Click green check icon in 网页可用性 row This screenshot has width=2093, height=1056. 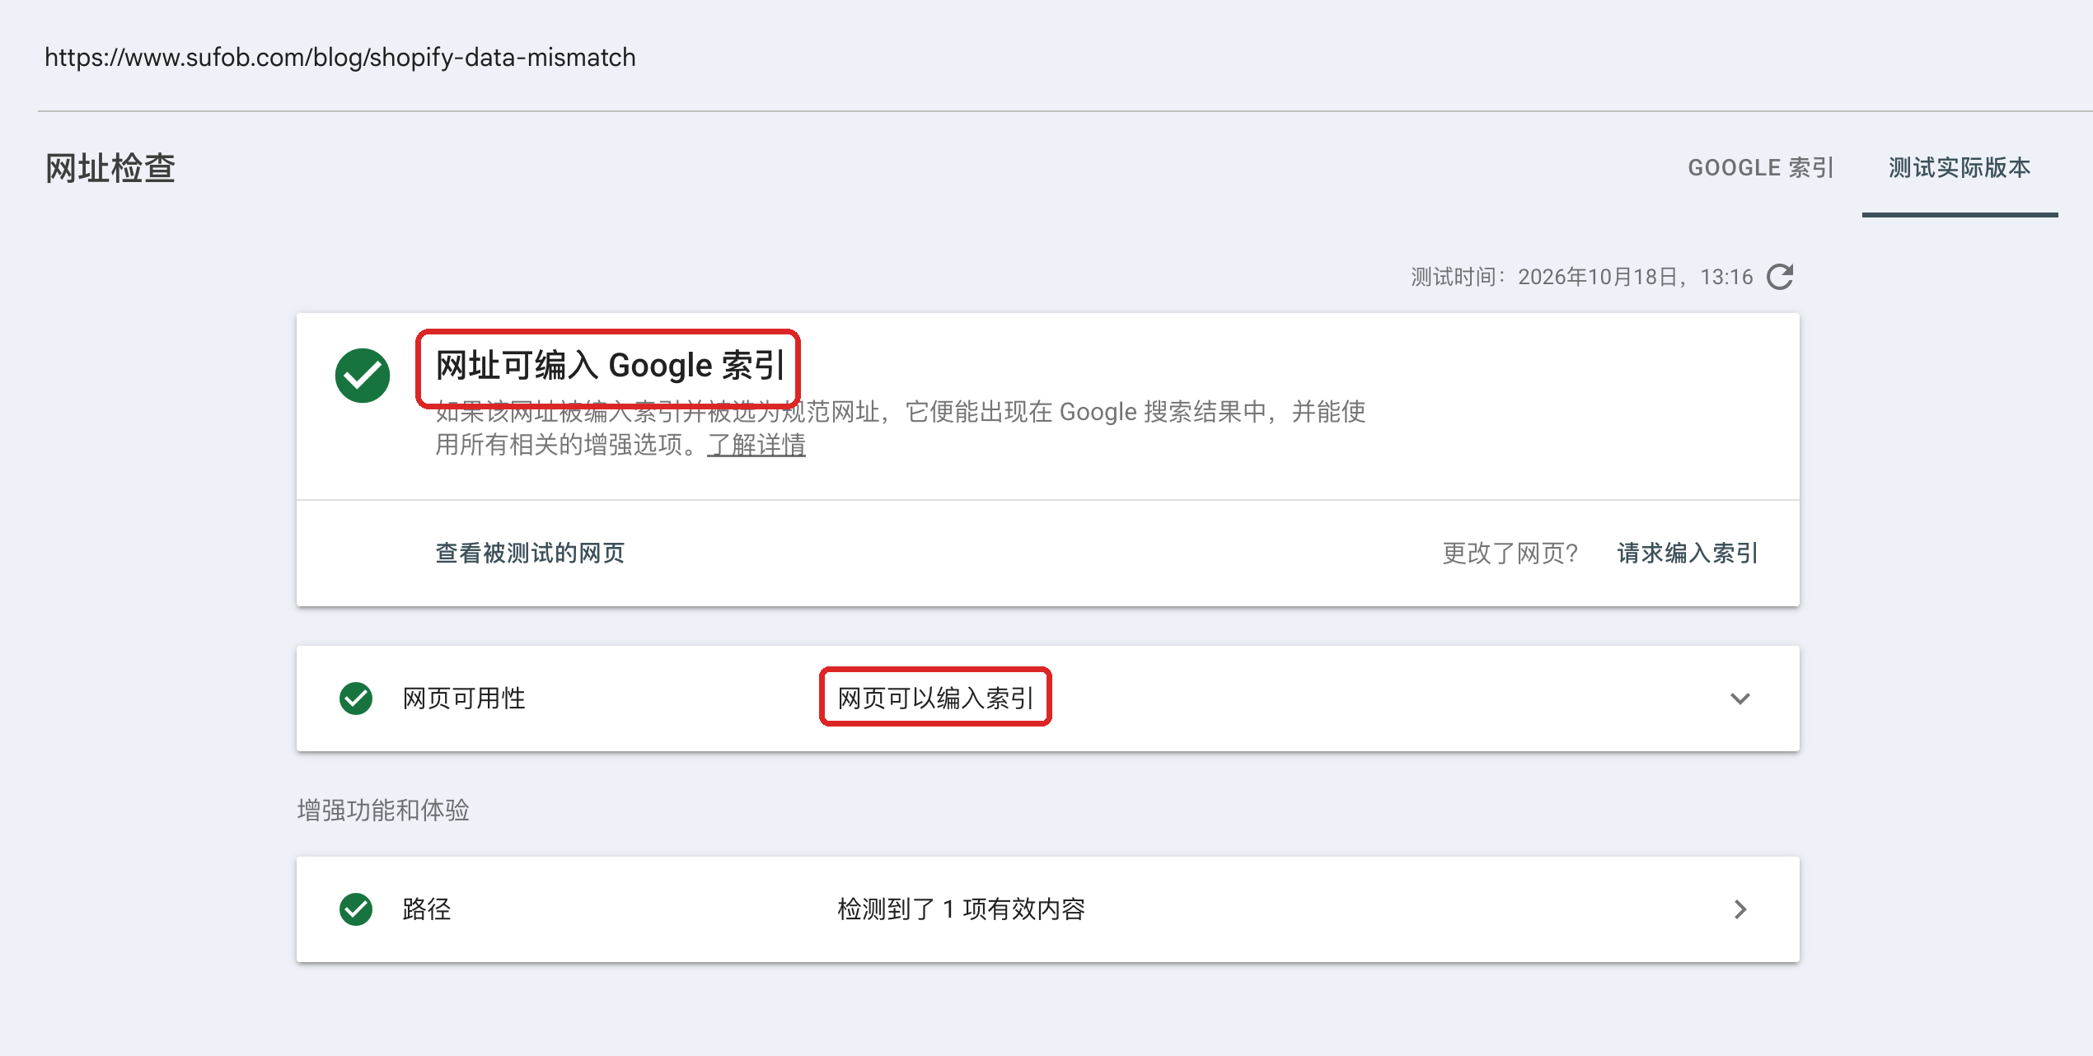[356, 699]
